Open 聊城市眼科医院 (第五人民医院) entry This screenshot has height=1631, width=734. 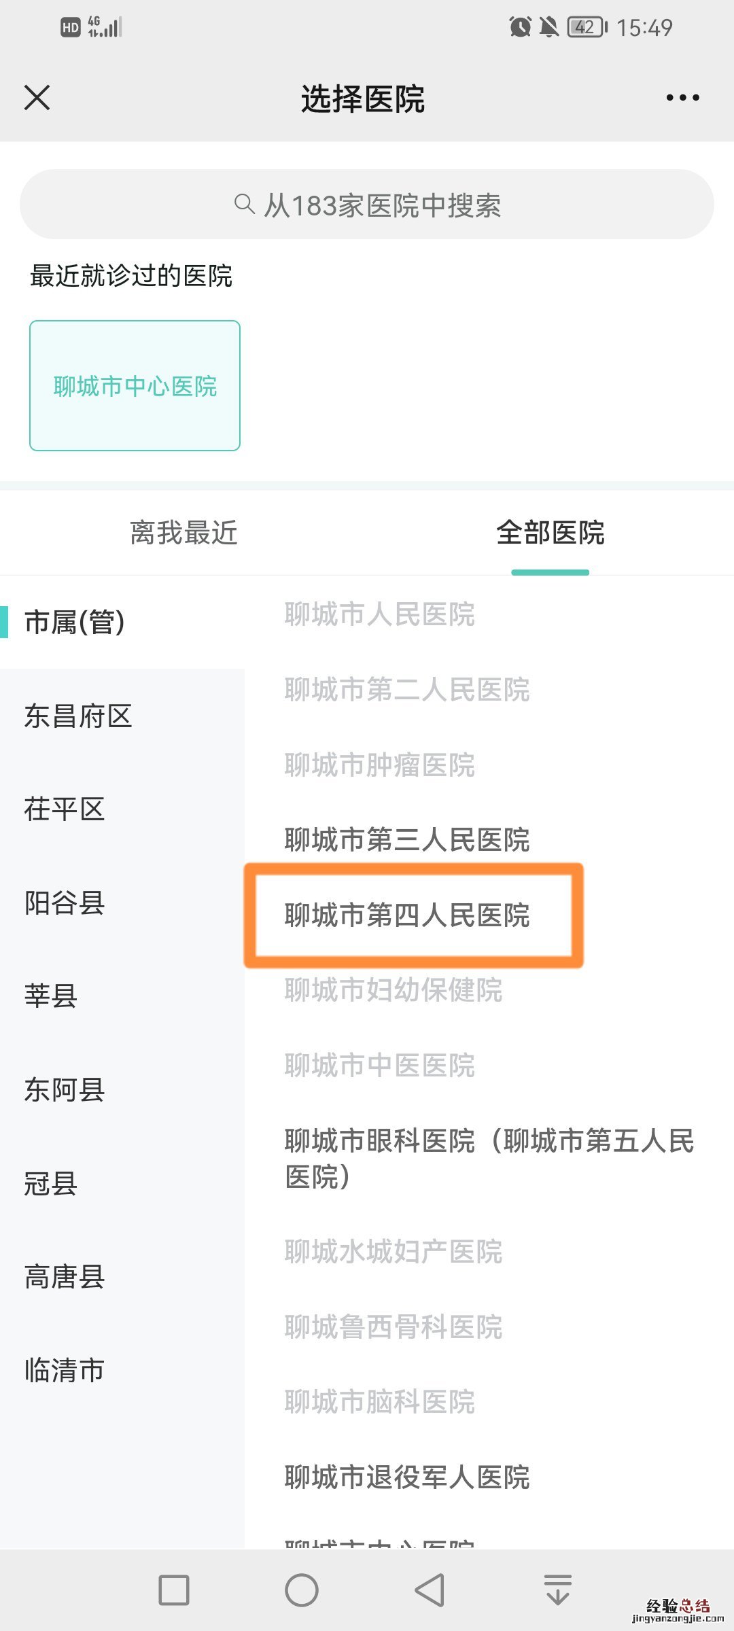coord(489,1158)
